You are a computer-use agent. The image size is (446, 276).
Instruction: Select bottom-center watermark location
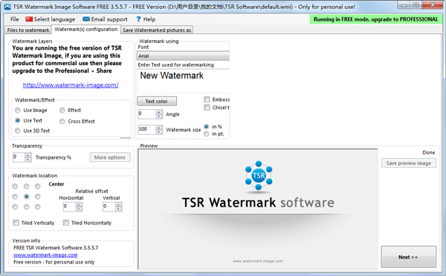pos(27,207)
